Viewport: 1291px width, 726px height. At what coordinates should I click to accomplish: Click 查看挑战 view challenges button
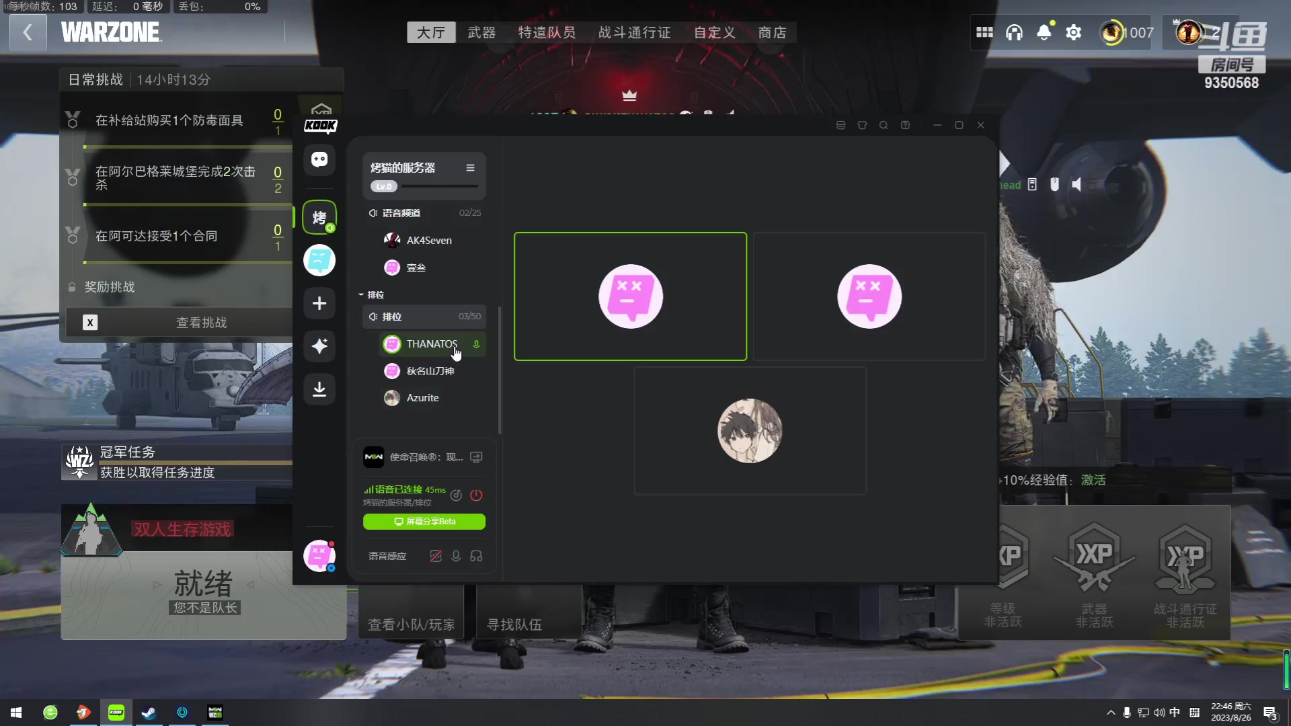tap(201, 323)
